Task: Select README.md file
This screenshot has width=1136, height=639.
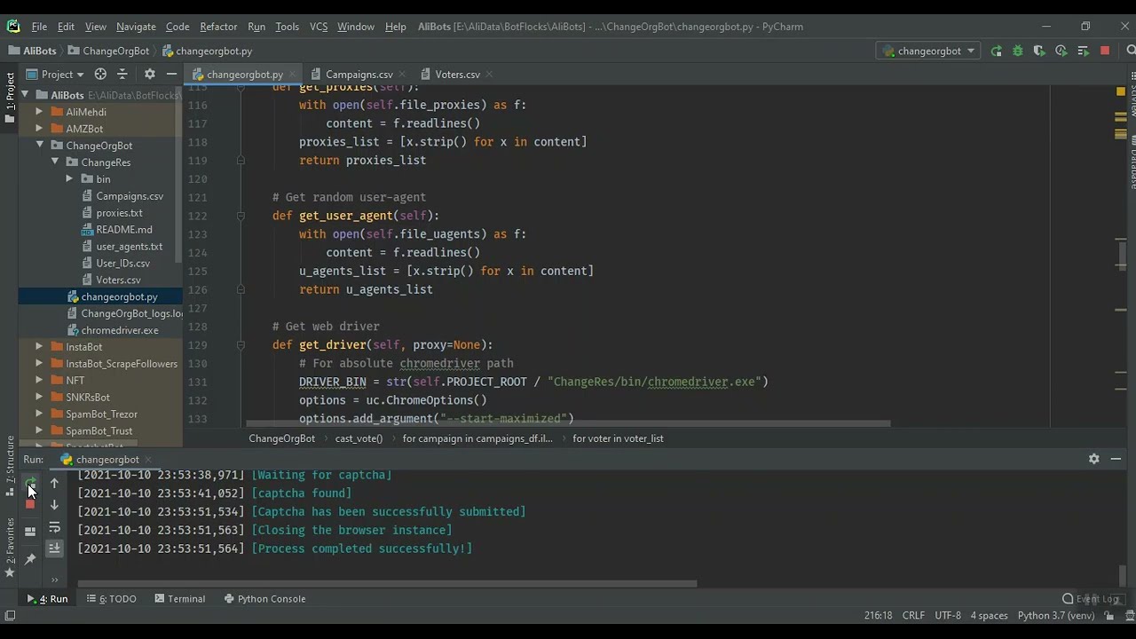Action: (x=123, y=230)
